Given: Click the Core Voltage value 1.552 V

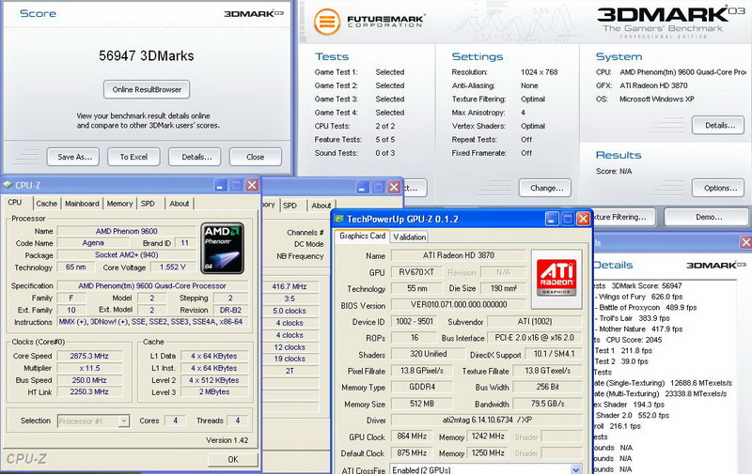Looking at the screenshot, I should (173, 268).
